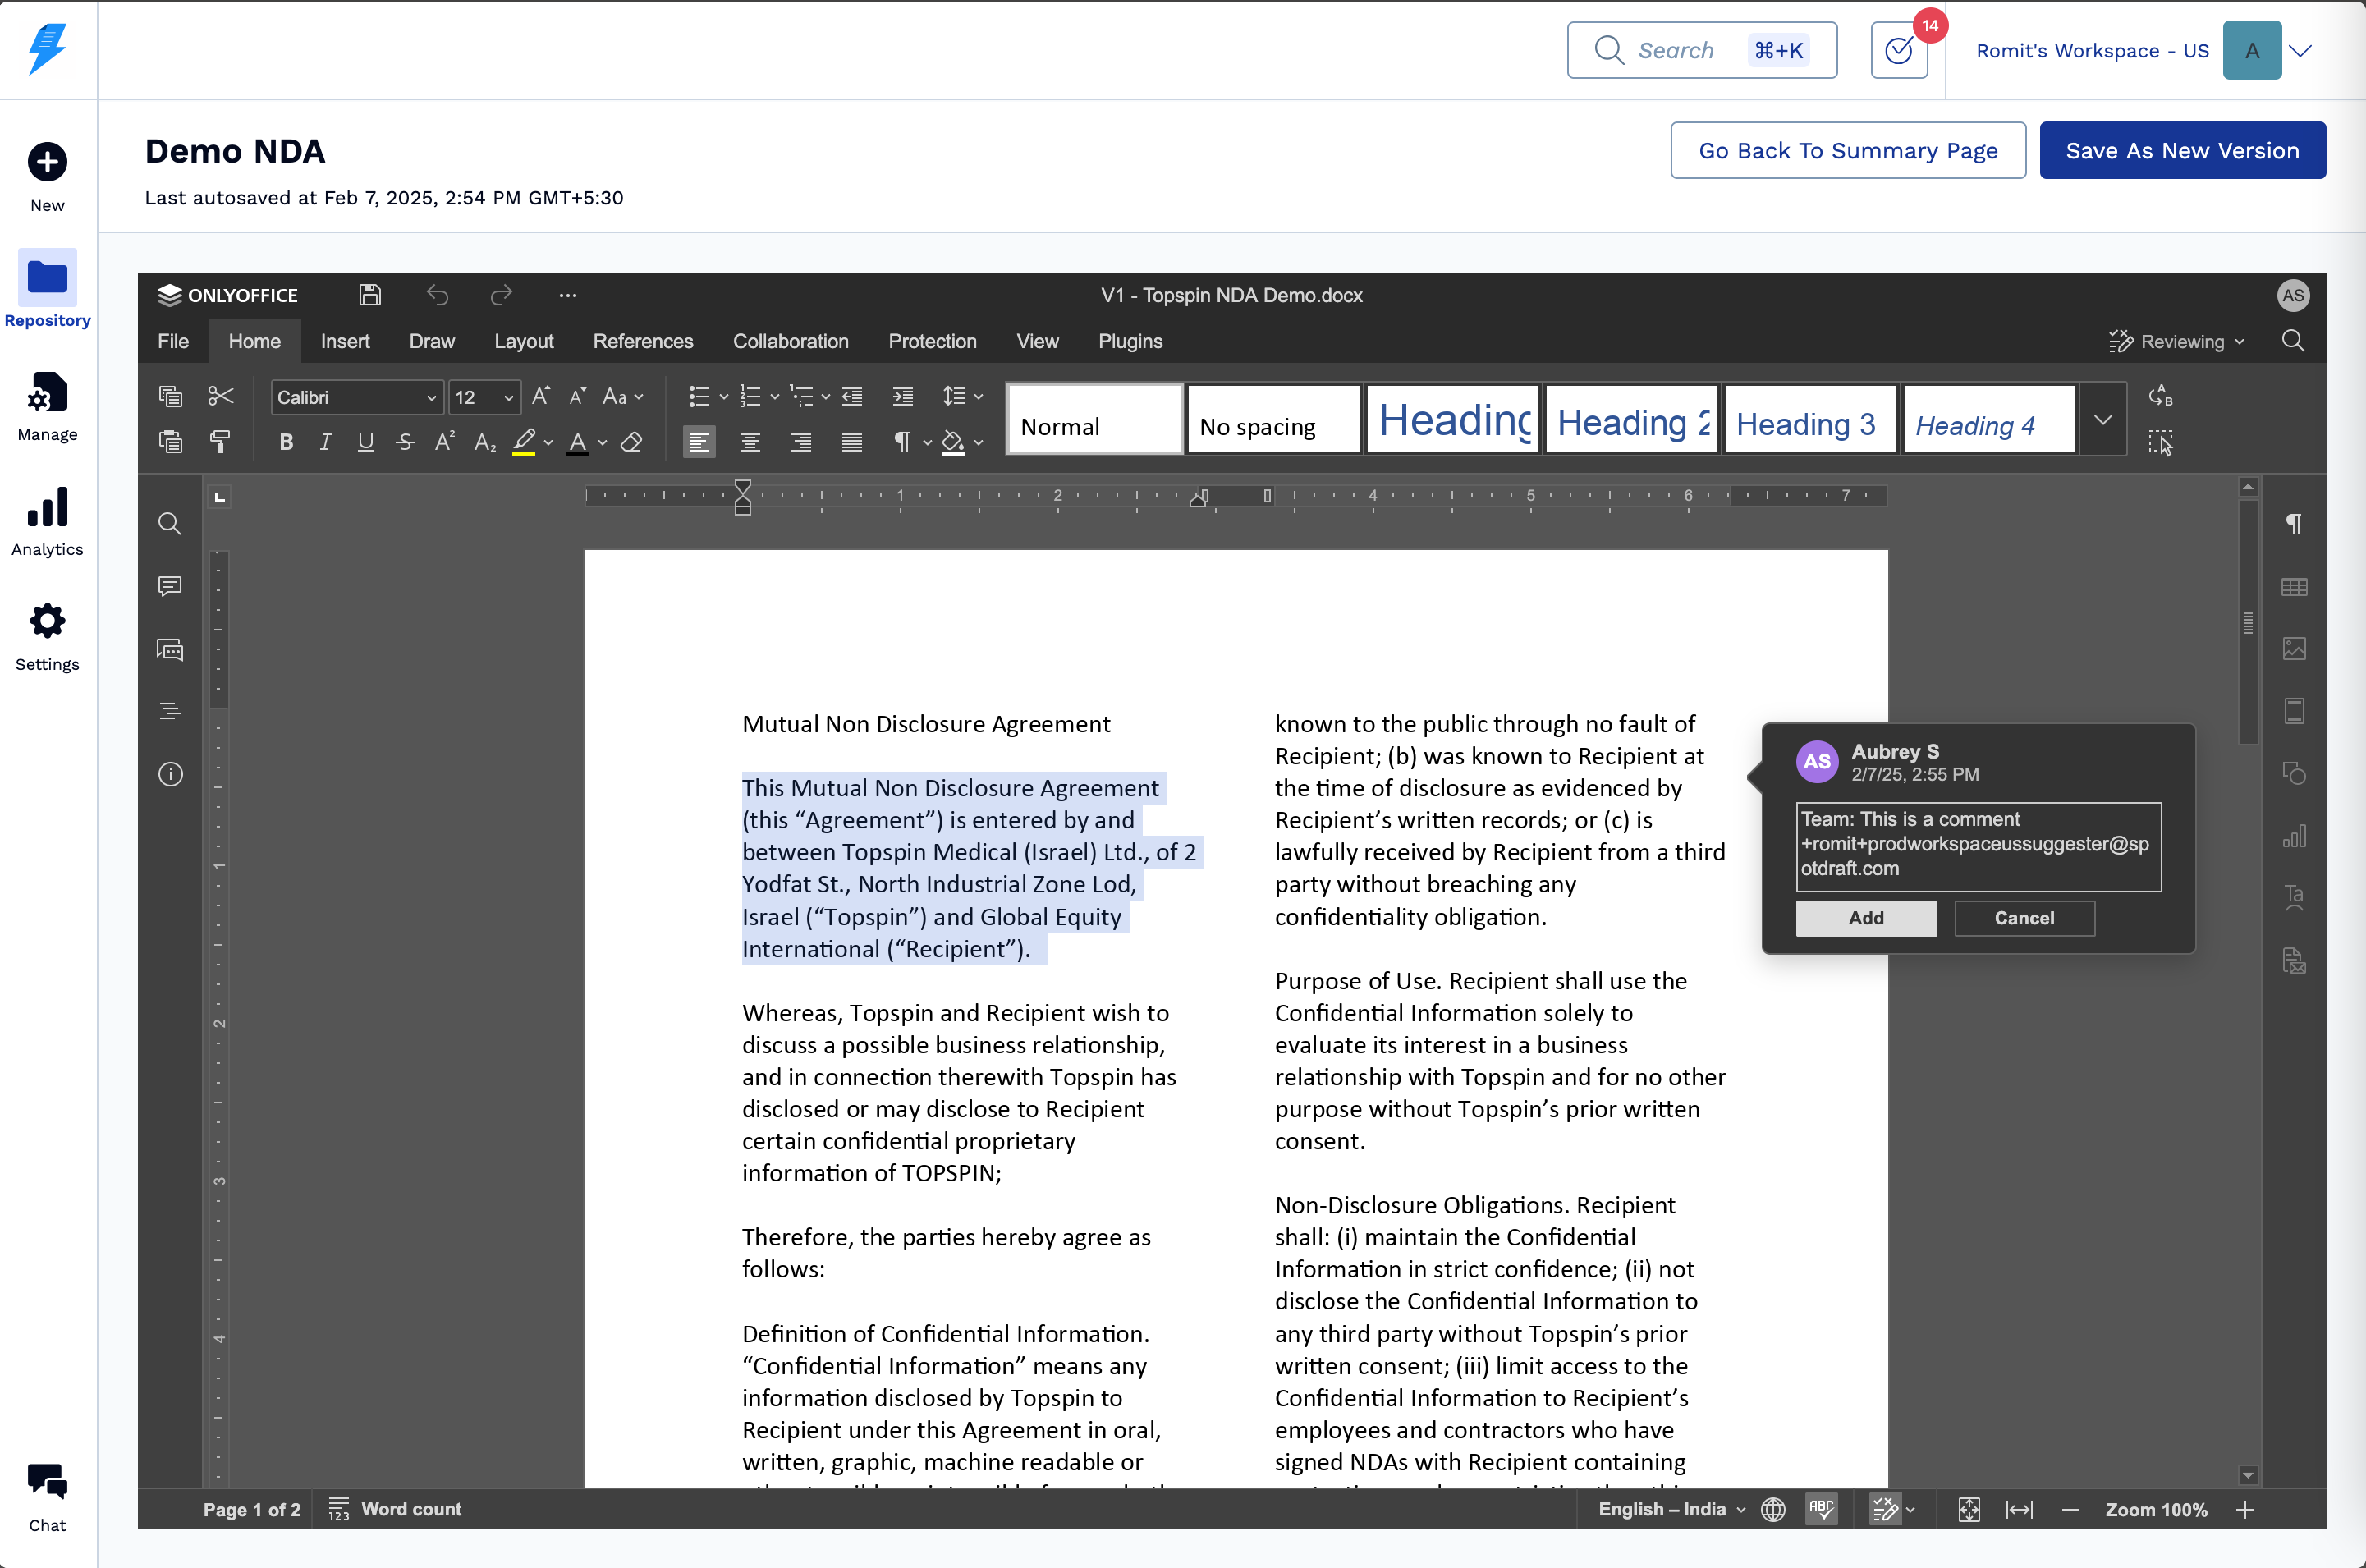Expand the styles gallery arrow
Viewport: 2366px width, 1568px height.
(x=2102, y=419)
